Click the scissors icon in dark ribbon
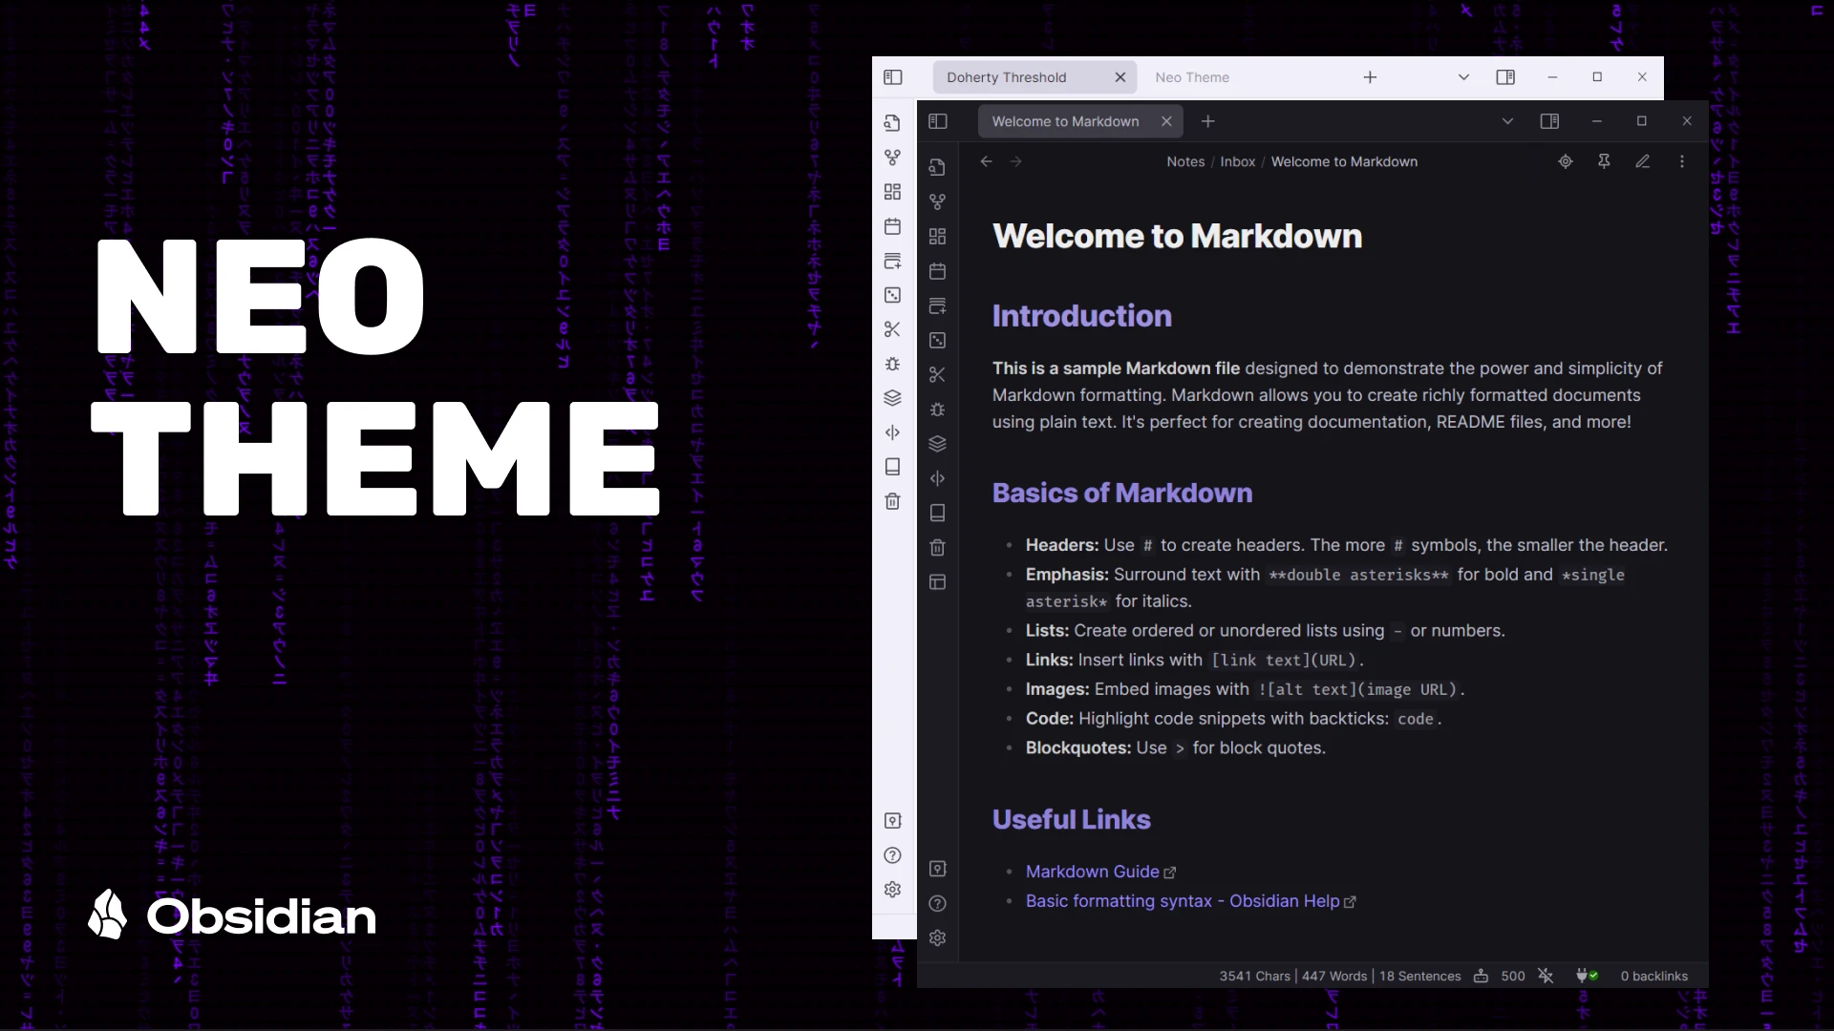Image resolution: width=1834 pixels, height=1031 pixels. pyautogui.click(x=937, y=375)
